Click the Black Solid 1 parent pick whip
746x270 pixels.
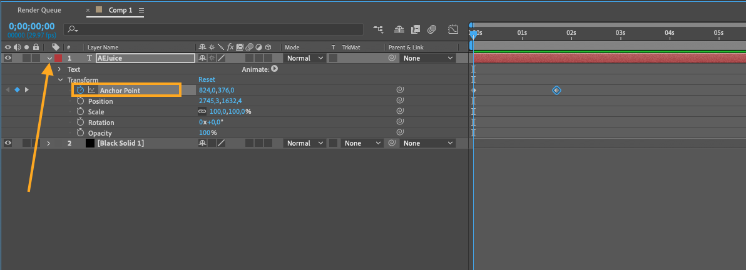[392, 142]
